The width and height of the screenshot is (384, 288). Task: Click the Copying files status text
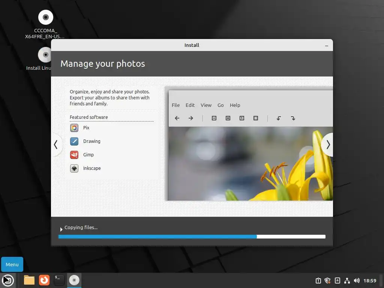[81, 228]
